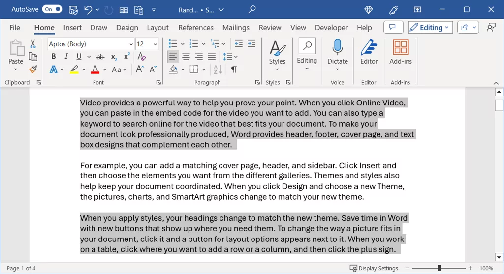Toggle Italic formatting

click(66, 57)
